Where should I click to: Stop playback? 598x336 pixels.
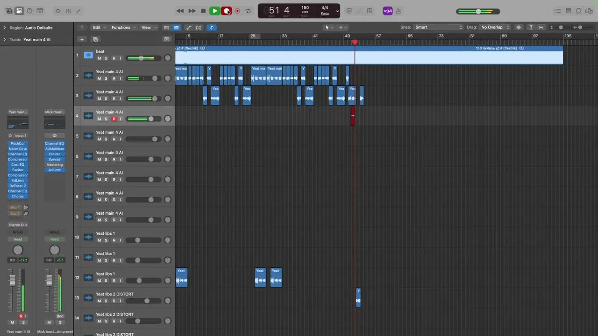pos(203,11)
